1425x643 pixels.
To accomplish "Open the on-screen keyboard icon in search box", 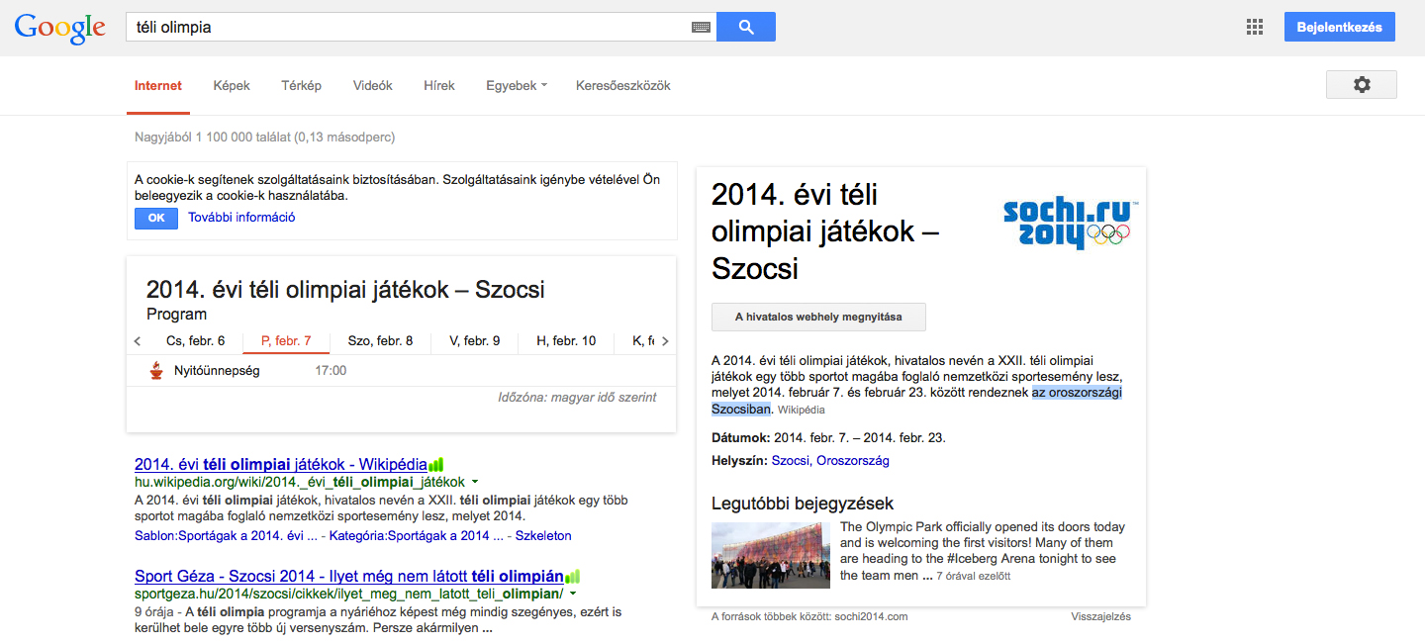I will pyautogui.click(x=701, y=28).
